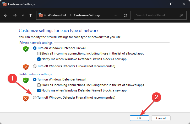Maximize the Customize Settings window
190x124 pixels.
tap(172, 4)
